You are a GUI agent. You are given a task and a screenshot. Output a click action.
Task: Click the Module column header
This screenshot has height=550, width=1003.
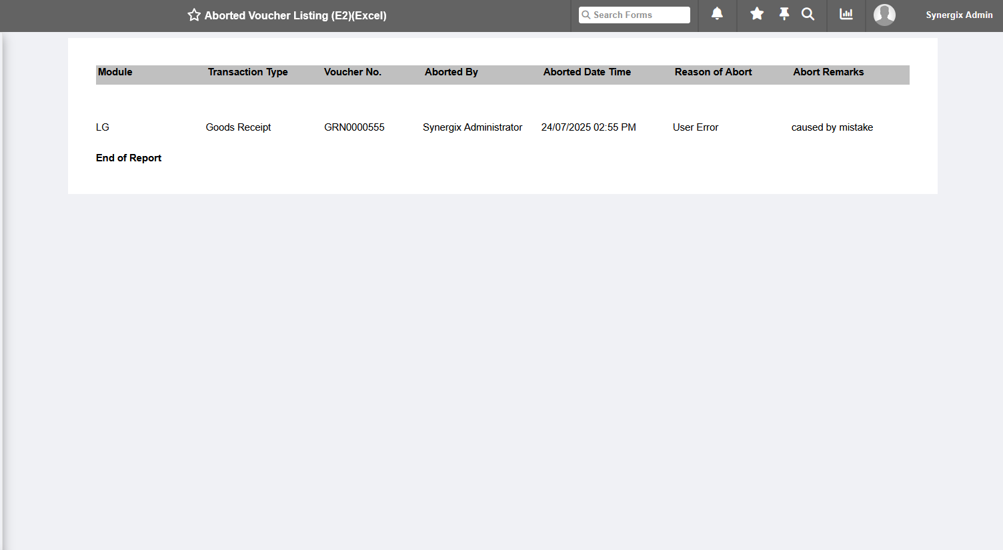point(115,72)
